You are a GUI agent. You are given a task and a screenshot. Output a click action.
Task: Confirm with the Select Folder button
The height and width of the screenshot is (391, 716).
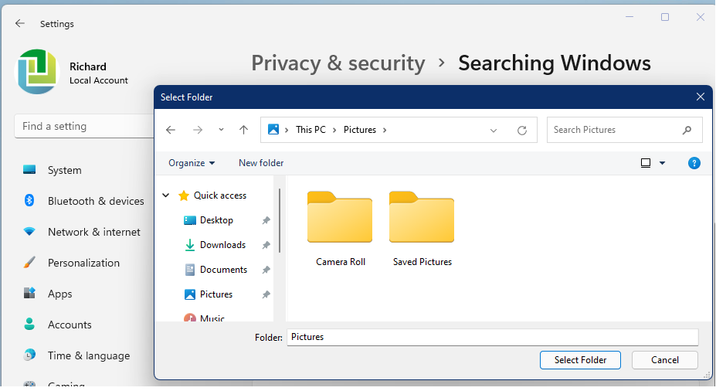tap(580, 360)
